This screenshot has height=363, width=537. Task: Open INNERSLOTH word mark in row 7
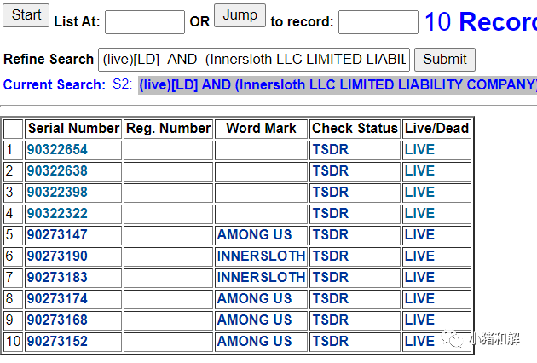tap(262, 277)
